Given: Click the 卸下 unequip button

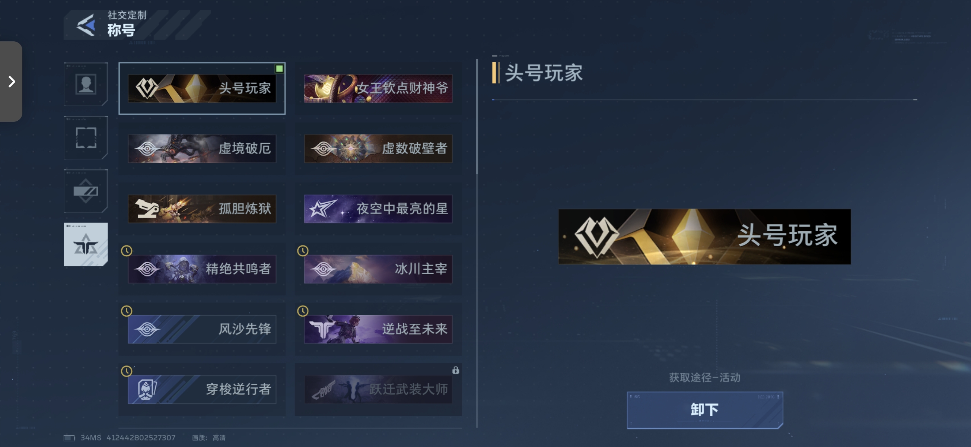Looking at the screenshot, I should pyautogui.click(x=704, y=410).
